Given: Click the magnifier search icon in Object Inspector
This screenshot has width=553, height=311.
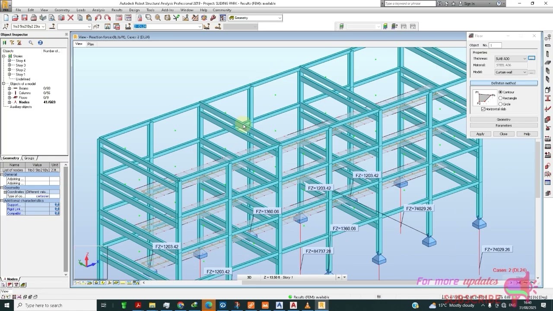Looking at the screenshot, I should (31, 42).
